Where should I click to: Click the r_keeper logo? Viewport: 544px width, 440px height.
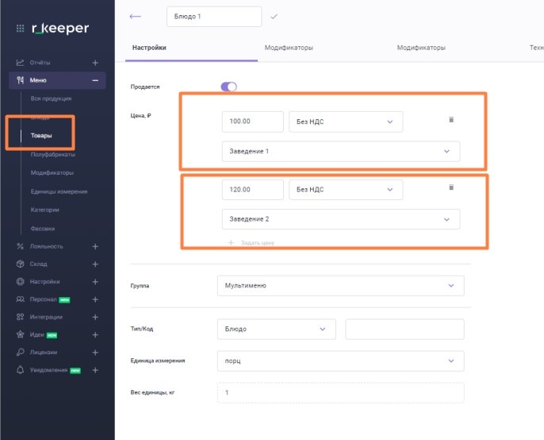[x=60, y=28]
